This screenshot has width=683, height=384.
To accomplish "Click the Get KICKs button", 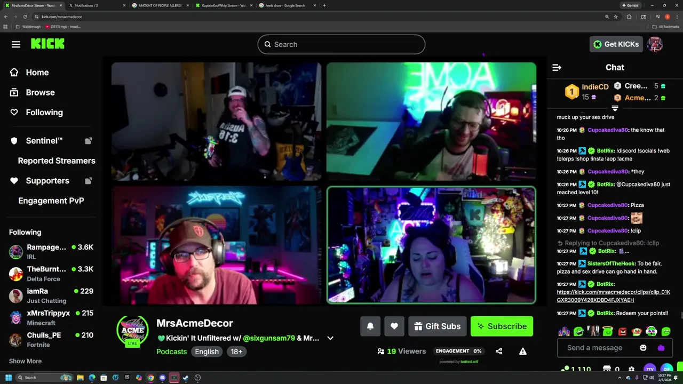I will point(616,44).
